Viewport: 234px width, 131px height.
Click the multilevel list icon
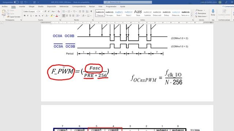click(x=74, y=11)
